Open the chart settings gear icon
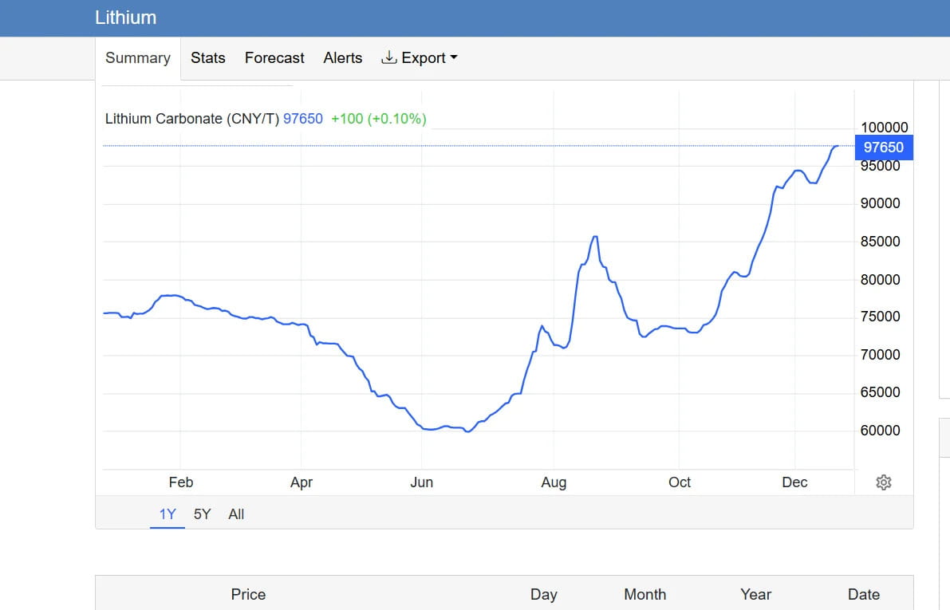 tap(883, 482)
